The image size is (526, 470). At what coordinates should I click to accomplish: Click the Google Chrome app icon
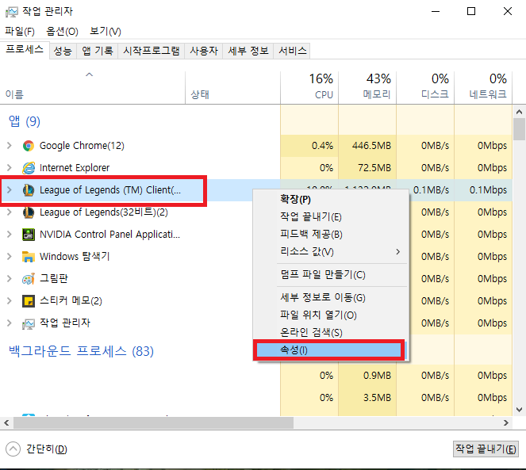(29, 146)
